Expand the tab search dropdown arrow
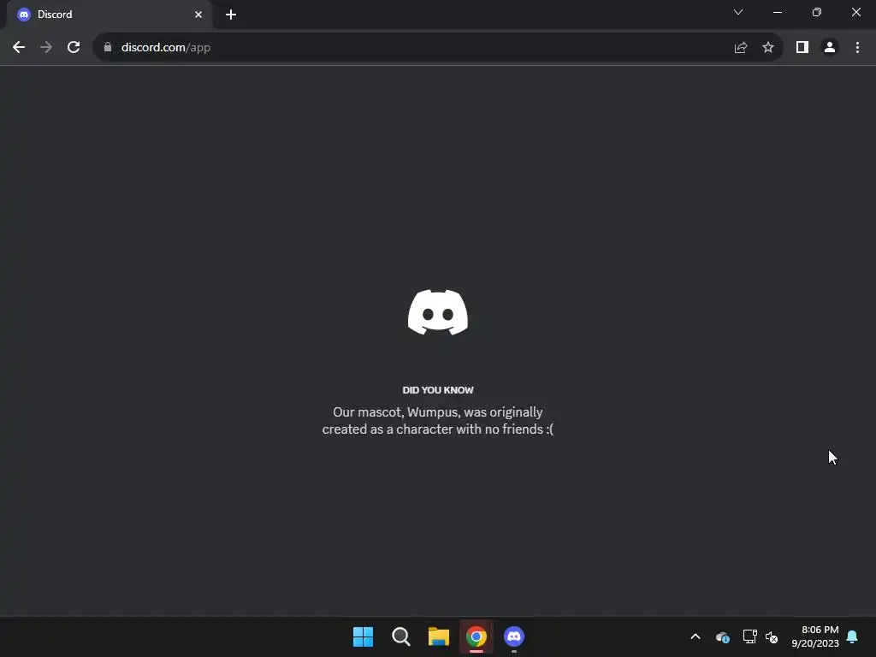 coord(738,12)
